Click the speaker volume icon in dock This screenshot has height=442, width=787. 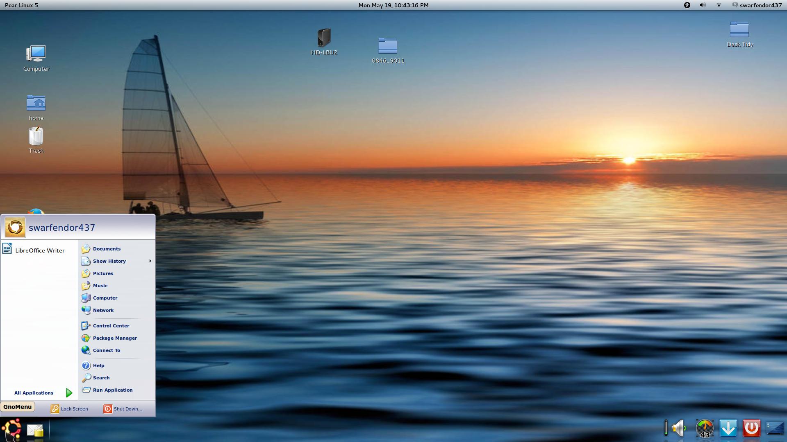(x=679, y=428)
